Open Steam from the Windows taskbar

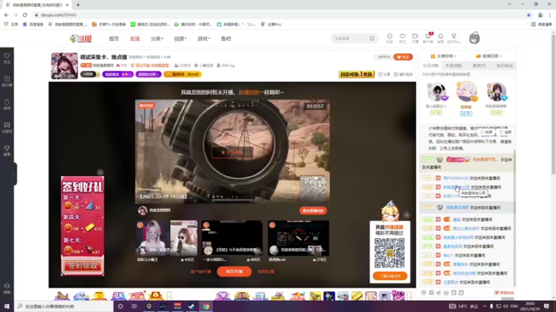tap(192, 306)
